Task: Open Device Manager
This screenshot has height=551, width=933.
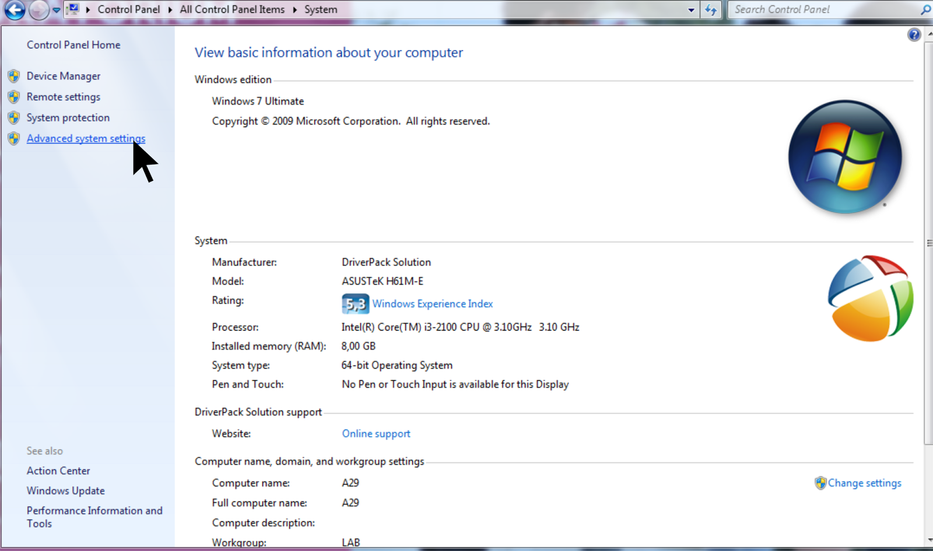Action: pyautogui.click(x=64, y=76)
